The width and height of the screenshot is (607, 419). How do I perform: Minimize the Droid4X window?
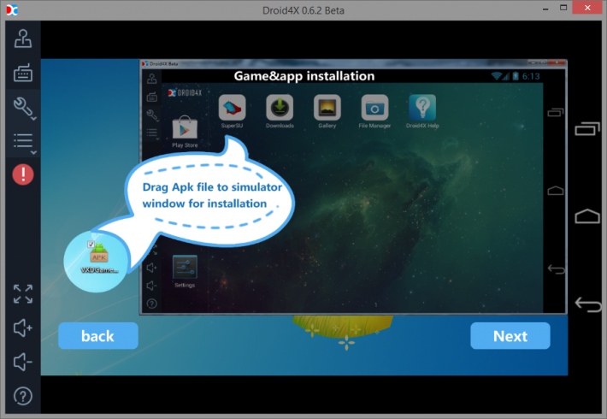[545, 9]
